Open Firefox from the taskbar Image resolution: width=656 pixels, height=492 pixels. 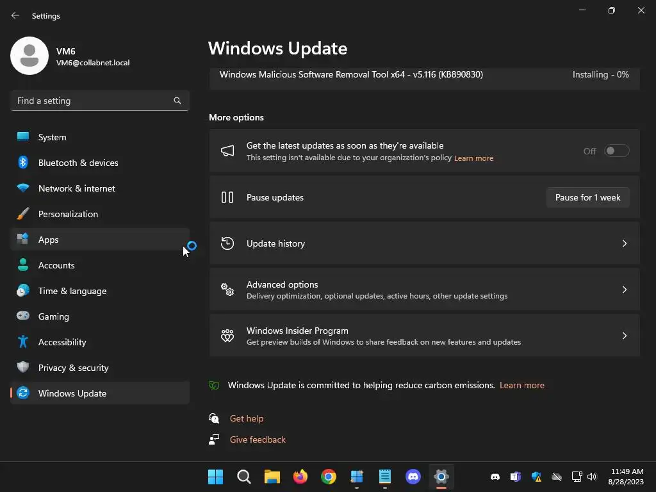tap(300, 477)
